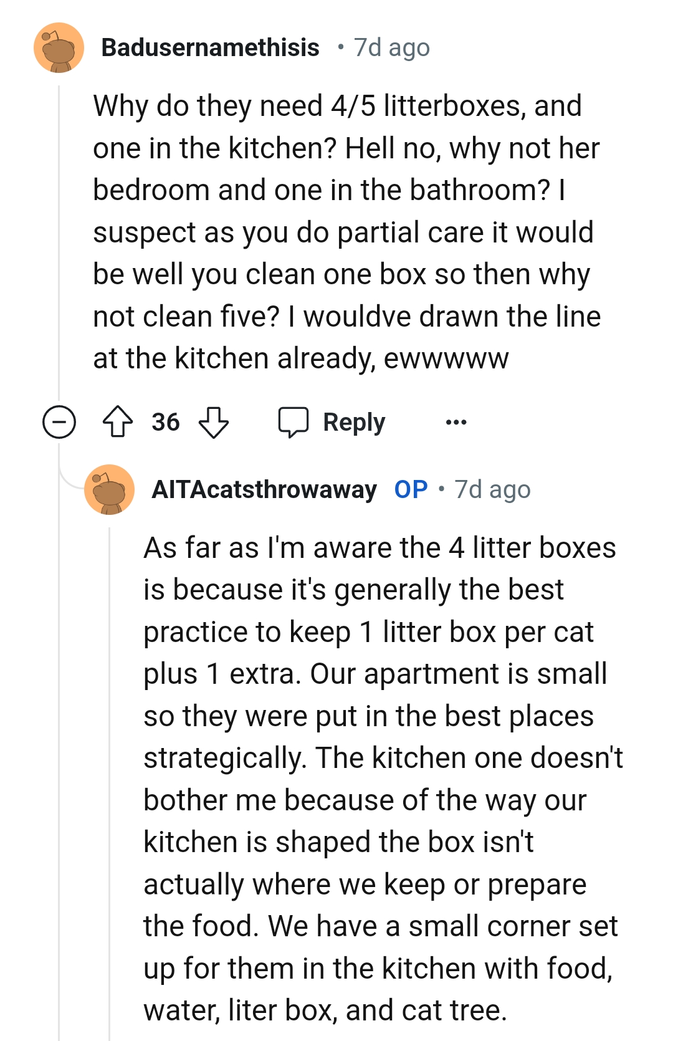Open the three-dot more options menu

pos(456,423)
